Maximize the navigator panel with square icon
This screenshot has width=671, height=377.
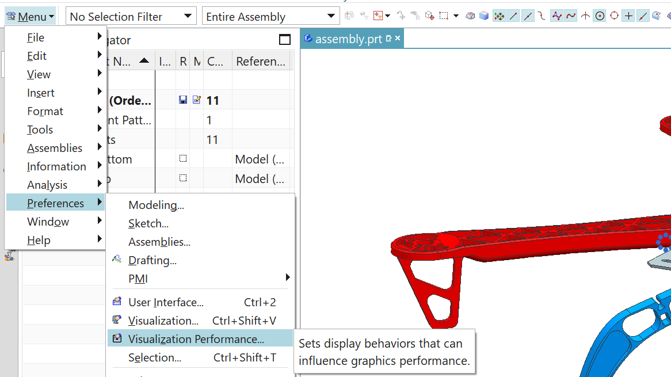[284, 40]
